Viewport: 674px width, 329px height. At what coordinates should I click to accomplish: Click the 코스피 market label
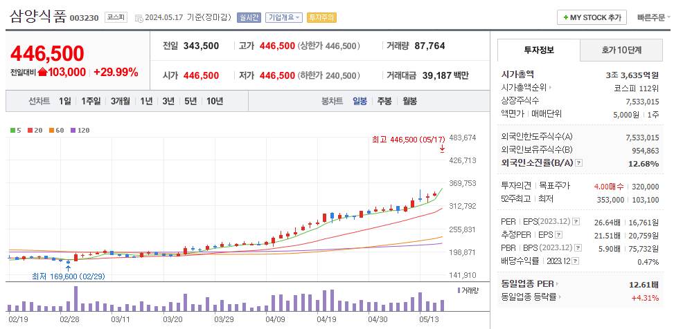click(x=116, y=17)
